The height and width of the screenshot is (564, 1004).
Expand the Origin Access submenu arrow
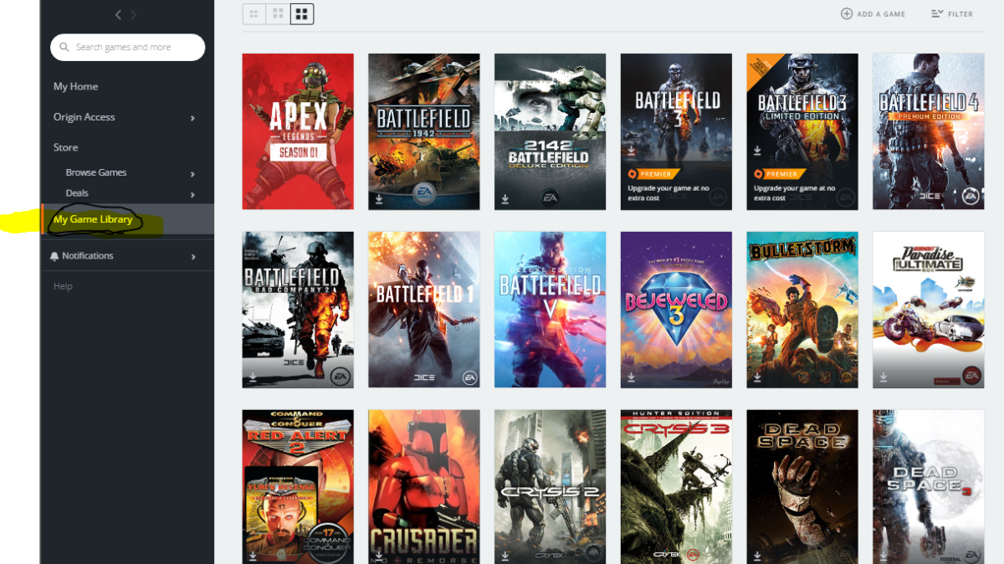point(192,118)
